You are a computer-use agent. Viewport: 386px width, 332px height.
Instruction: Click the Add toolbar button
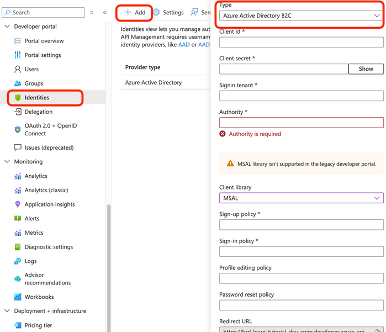pos(135,12)
